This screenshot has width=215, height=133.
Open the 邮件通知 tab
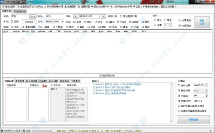point(54,81)
